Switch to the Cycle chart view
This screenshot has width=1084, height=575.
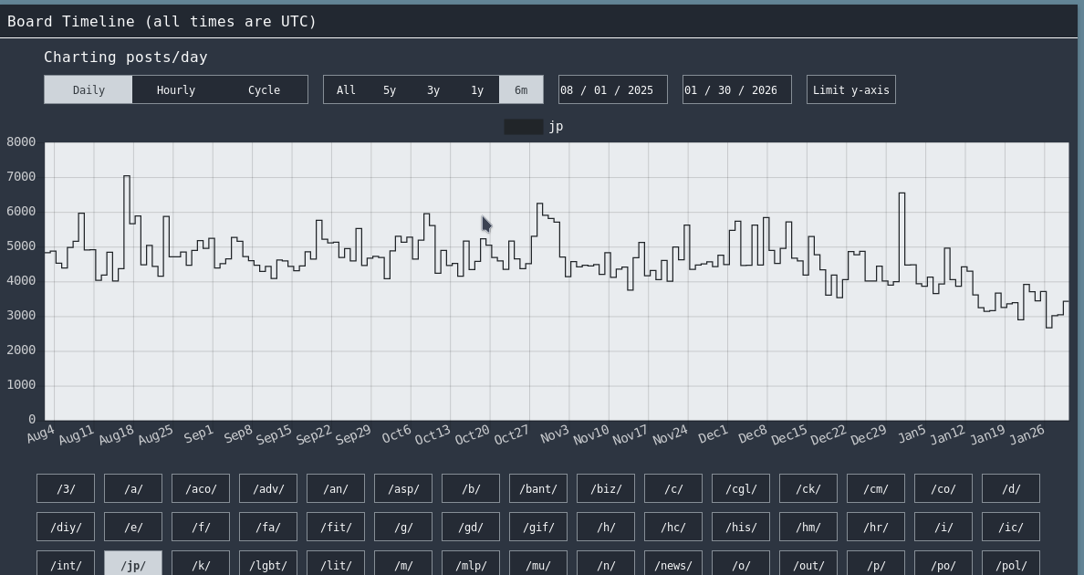(x=264, y=89)
